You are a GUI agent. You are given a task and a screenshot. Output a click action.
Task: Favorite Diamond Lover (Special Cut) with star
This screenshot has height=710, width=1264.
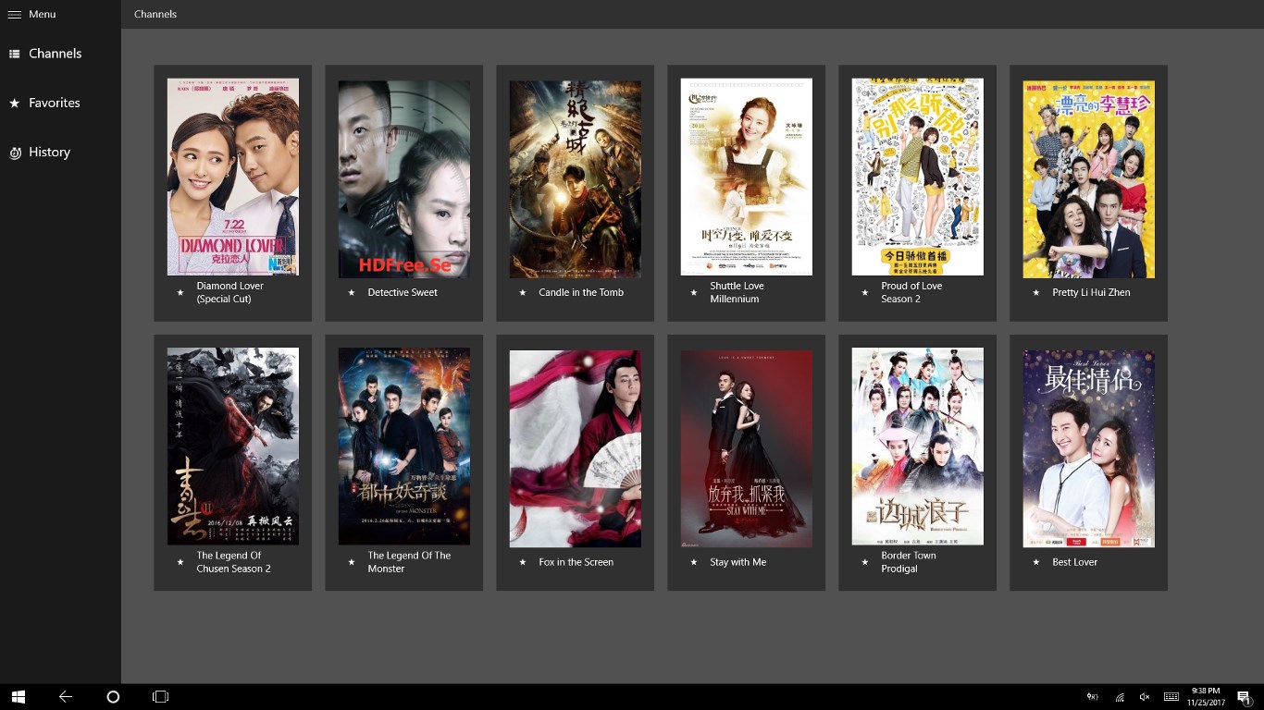click(x=180, y=292)
